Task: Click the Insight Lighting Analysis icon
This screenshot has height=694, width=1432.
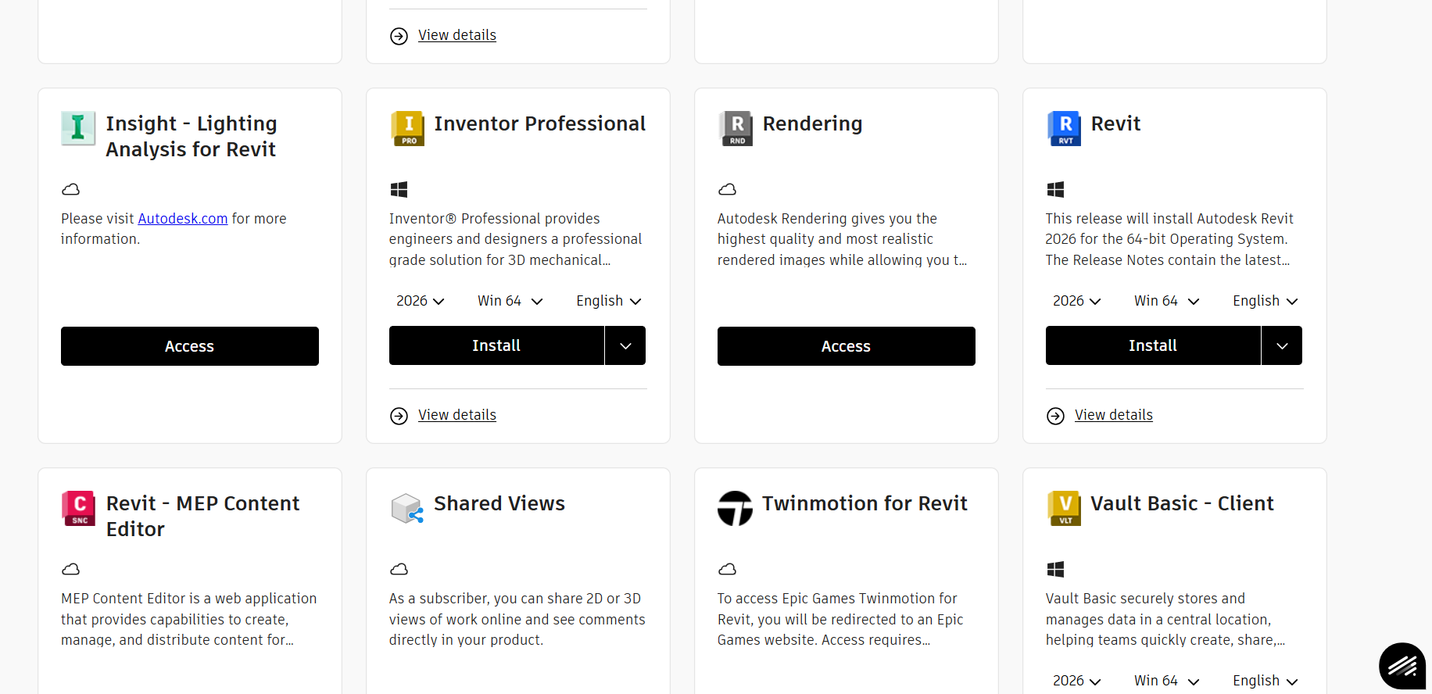Action: [78, 128]
